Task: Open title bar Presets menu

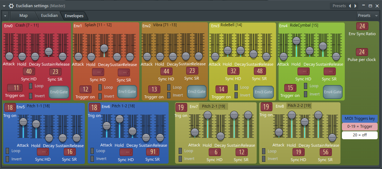Action: point(339,6)
